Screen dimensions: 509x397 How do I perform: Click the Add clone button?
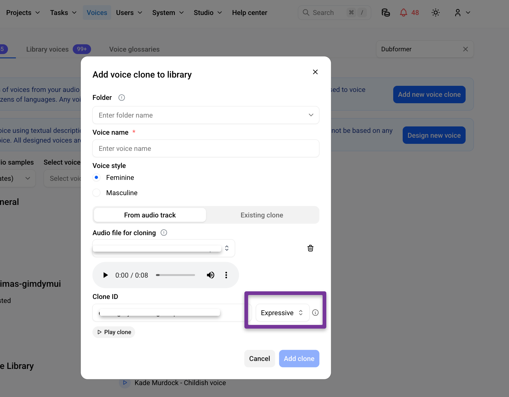tap(299, 359)
